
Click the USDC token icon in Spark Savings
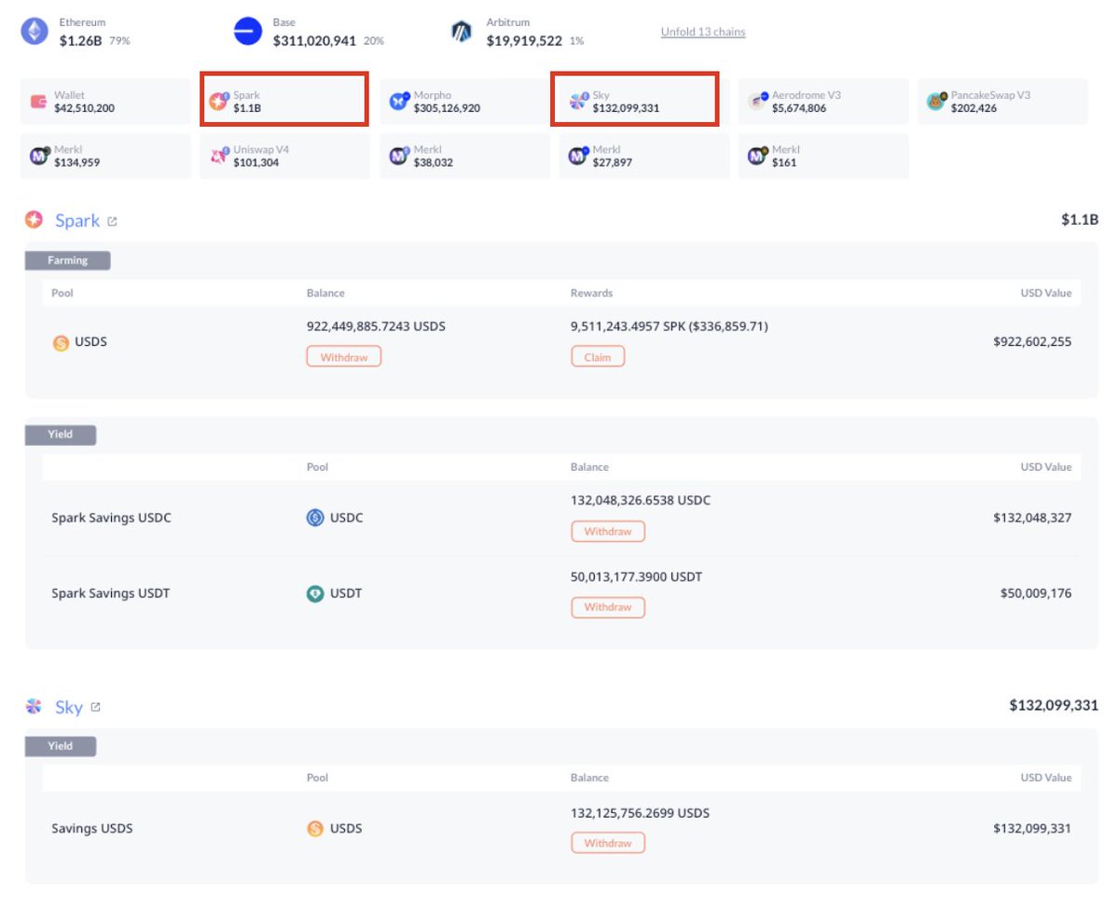[315, 517]
